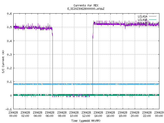The height and width of the screenshot is (123, 164).
Task: Click the LCL41A legend label
Action: click(x=142, y=16)
